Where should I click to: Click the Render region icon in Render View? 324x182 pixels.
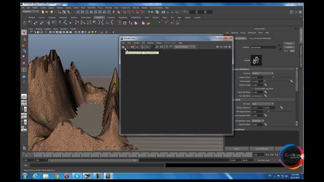[x=128, y=47]
